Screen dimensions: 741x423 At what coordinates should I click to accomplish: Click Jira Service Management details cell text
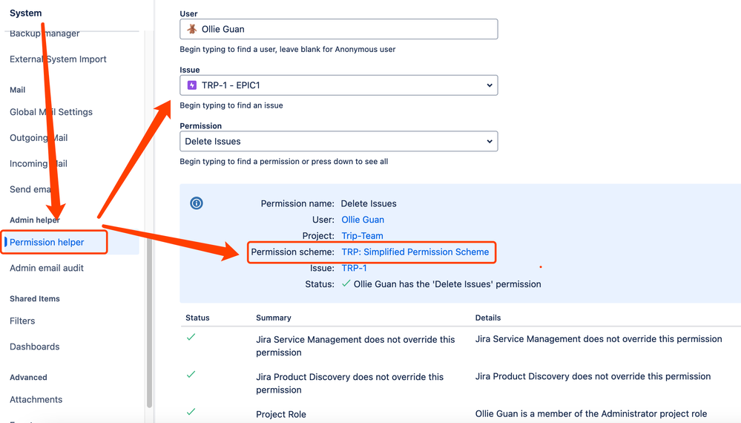tap(599, 339)
